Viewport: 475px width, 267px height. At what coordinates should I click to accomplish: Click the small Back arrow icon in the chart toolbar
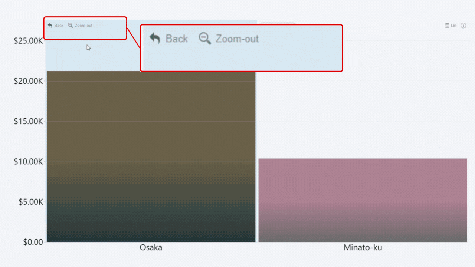[x=50, y=26]
